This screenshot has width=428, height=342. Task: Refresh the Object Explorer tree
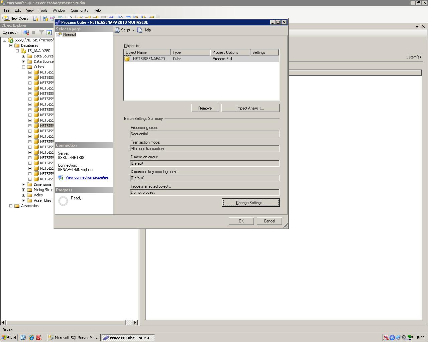point(49,32)
